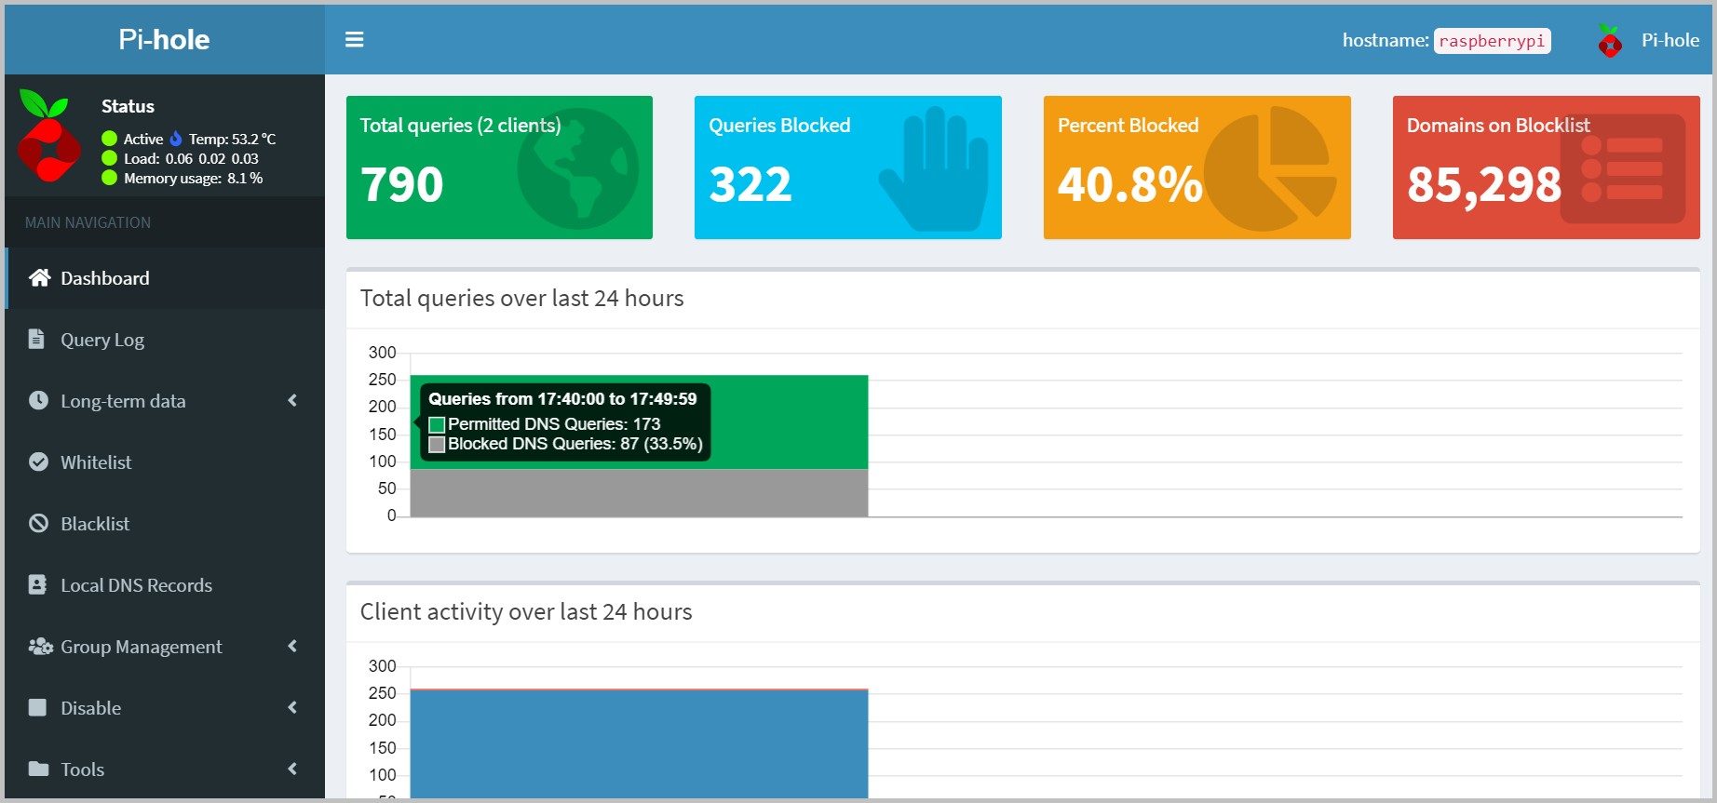Click the 'Total queries over last 24 hours' heading
Image resolution: width=1717 pixels, height=803 pixels.
pos(521,298)
